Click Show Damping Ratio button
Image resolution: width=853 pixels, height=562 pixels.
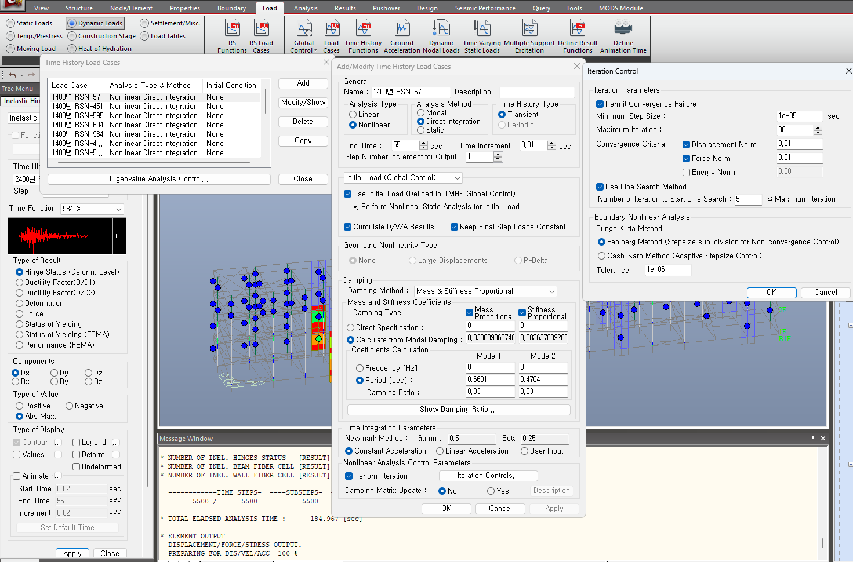coord(459,410)
